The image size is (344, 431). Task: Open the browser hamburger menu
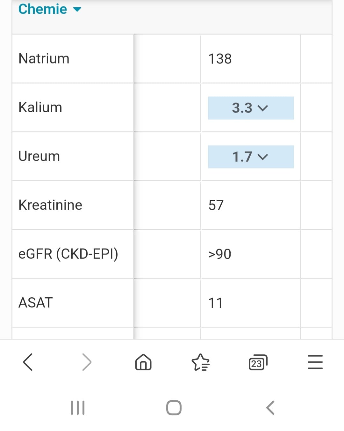(315, 362)
